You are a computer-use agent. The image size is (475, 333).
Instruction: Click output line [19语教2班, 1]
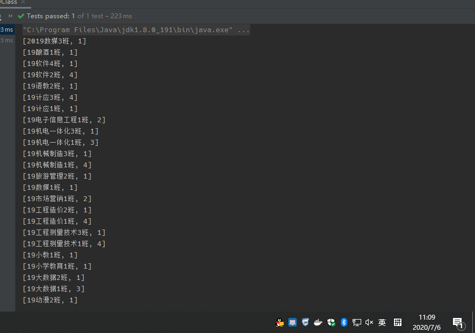pos(50,86)
